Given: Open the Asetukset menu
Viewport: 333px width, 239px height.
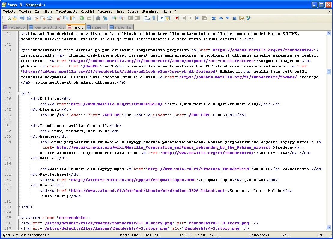Looking at the screenshot, I should pyautogui.click(x=104, y=11).
